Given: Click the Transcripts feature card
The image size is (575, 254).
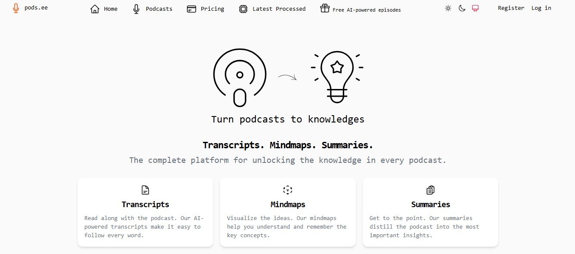Looking at the screenshot, I should click(145, 212).
